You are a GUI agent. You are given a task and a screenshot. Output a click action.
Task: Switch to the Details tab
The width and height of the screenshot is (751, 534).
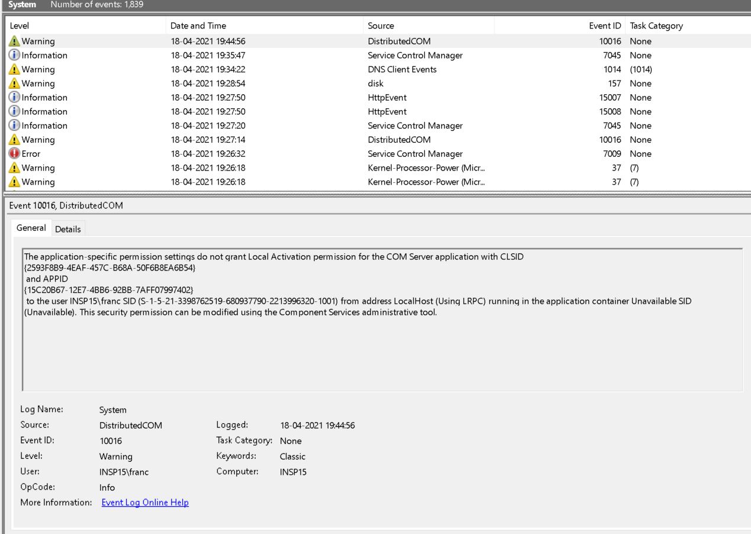(x=69, y=229)
